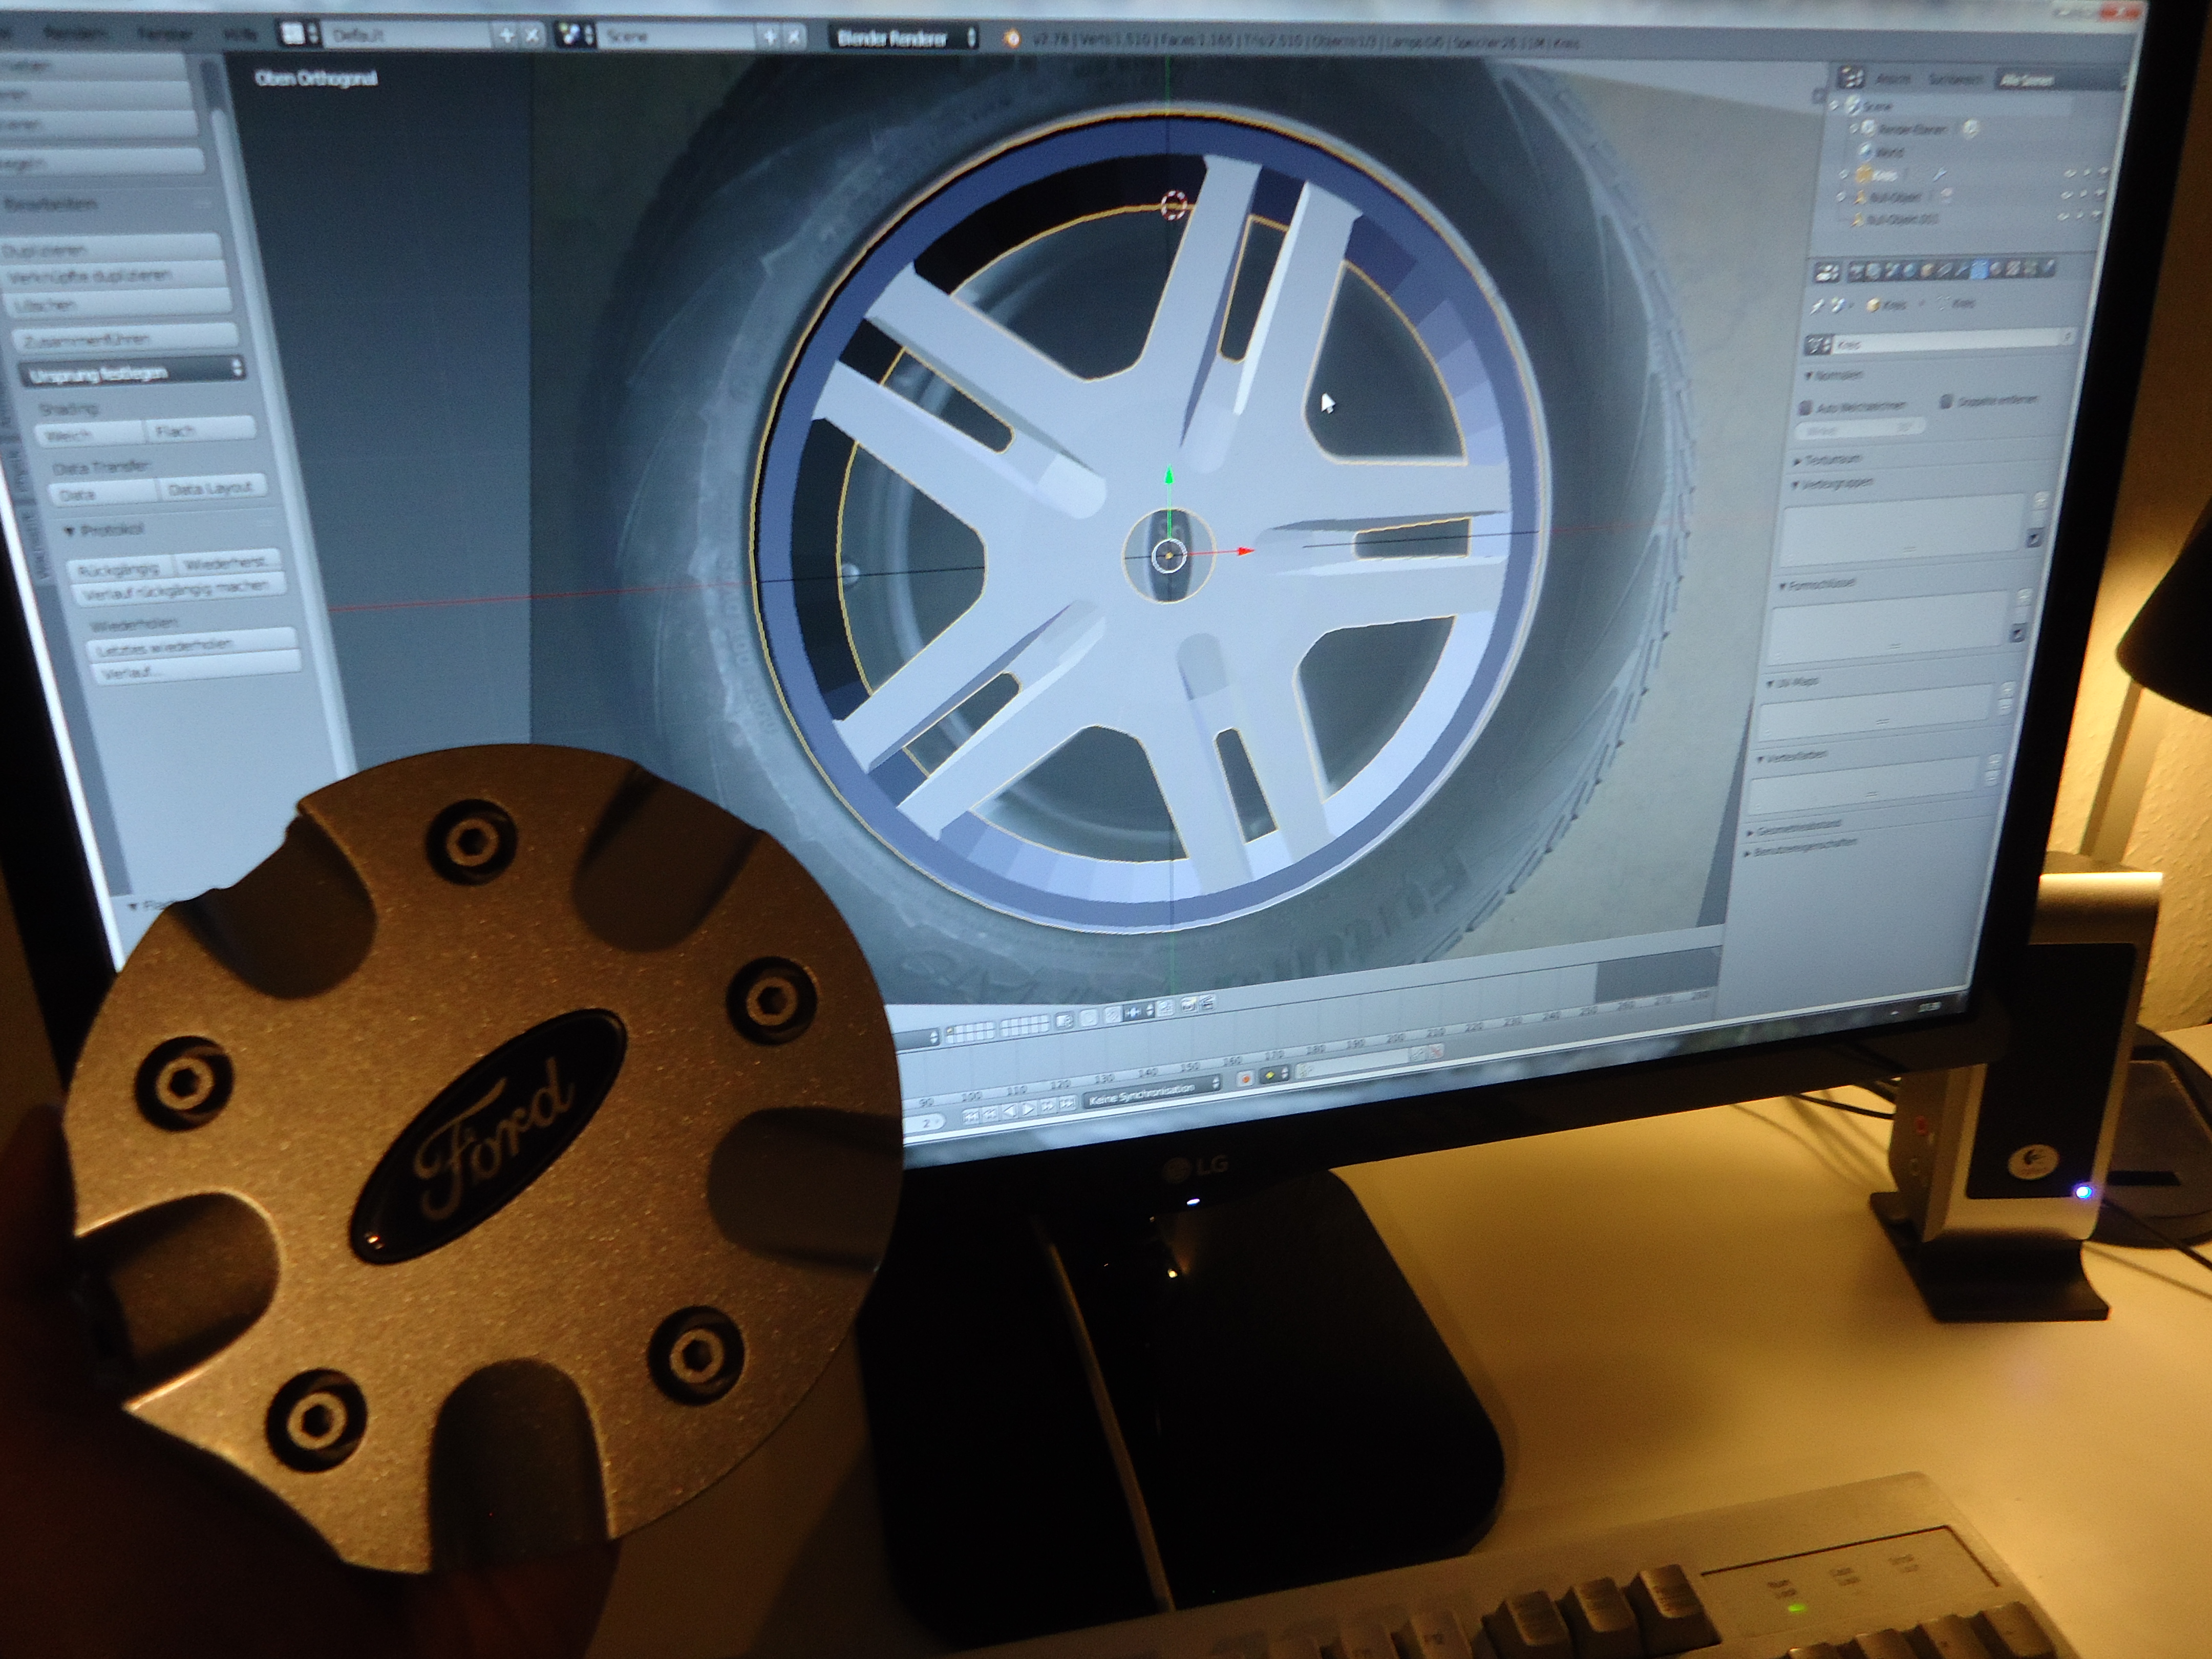The image size is (2212, 1659).
Task: Enable the Doppelte entfernen checkbox
Action: 1946,401
